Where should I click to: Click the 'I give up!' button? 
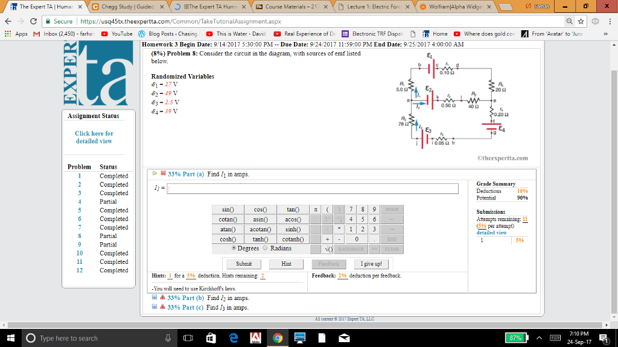pyautogui.click(x=372, y=263)
